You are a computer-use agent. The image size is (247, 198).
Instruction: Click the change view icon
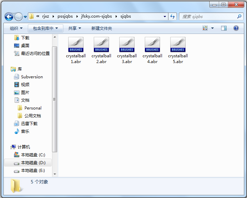205,28
